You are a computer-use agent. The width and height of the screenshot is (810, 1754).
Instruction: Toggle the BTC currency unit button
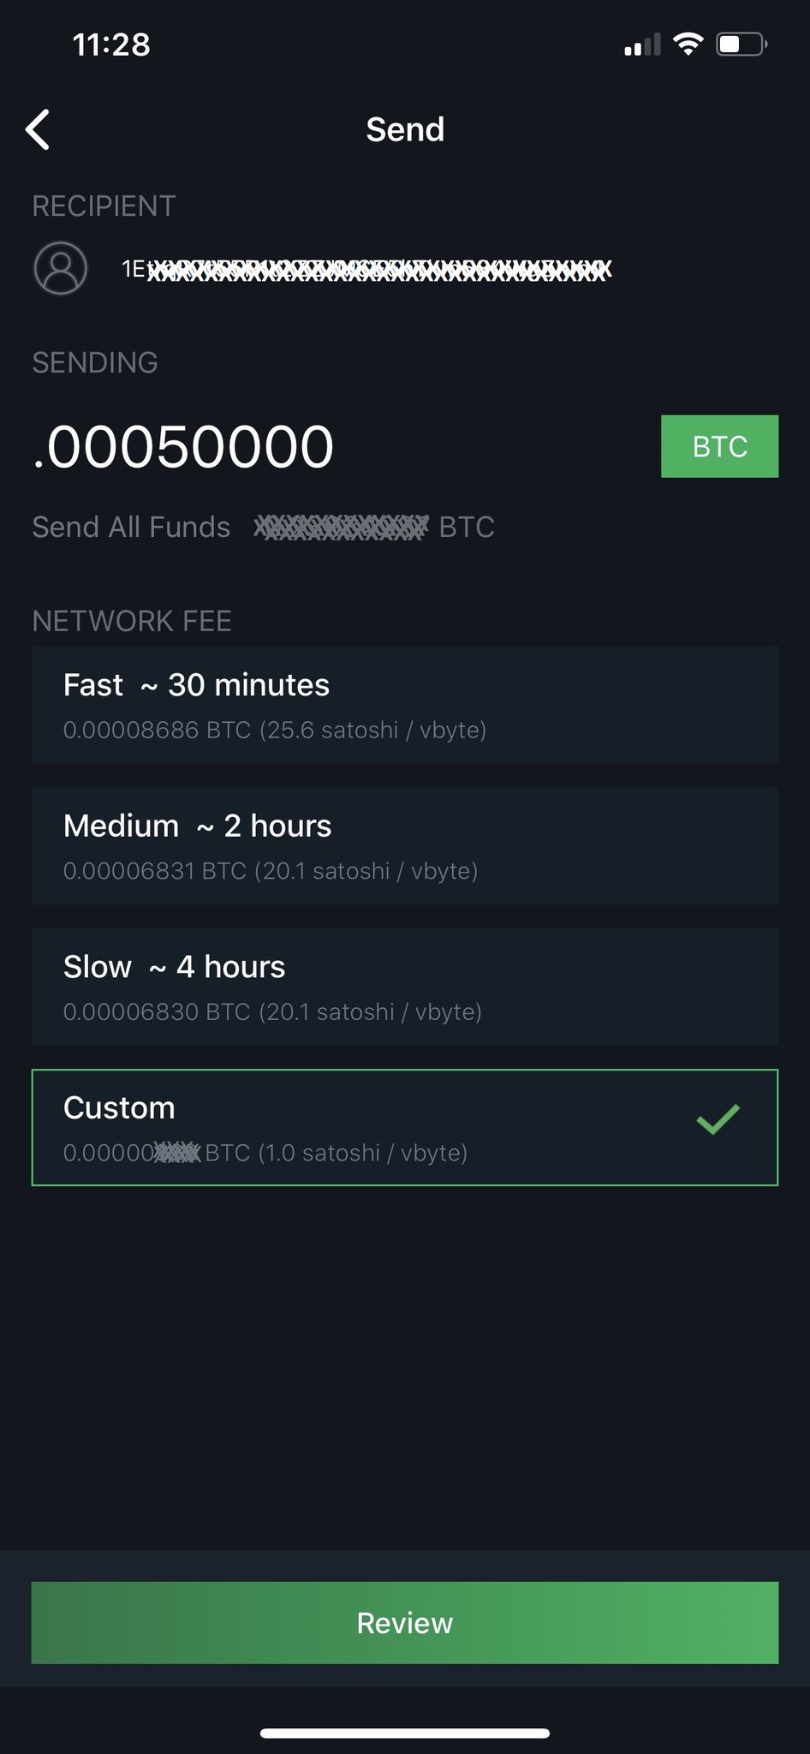click(x=720, y=446)
